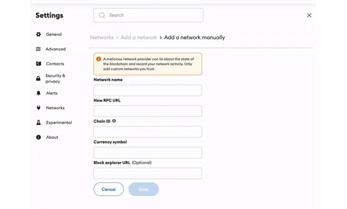Click the Contacts book icon
The image size is (347, 209).
coord(38,64)
